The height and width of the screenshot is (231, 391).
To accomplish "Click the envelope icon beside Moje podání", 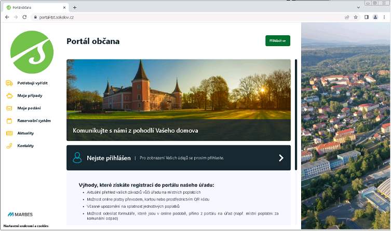I will click(9, 108).
